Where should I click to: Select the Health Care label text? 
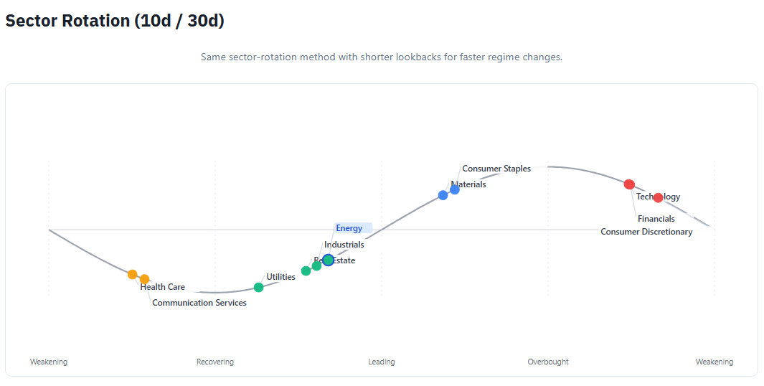click(163, 287)
